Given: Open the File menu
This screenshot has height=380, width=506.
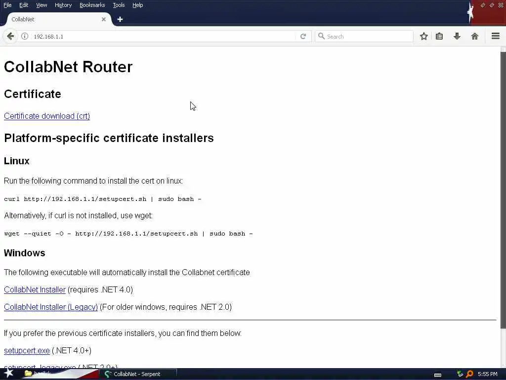Looking at the screenshot, I should pos(7,5).
